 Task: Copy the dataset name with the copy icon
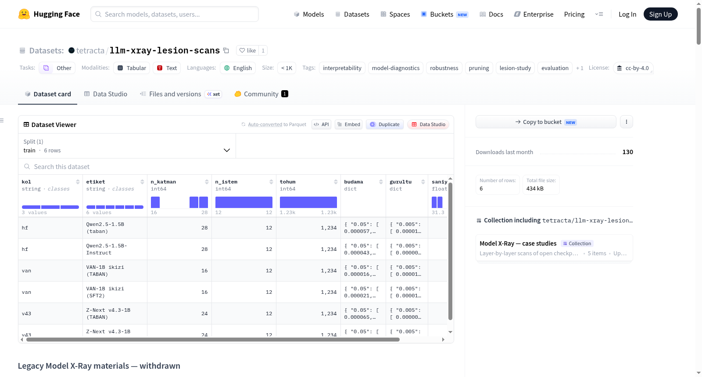[x=226, y=50]
